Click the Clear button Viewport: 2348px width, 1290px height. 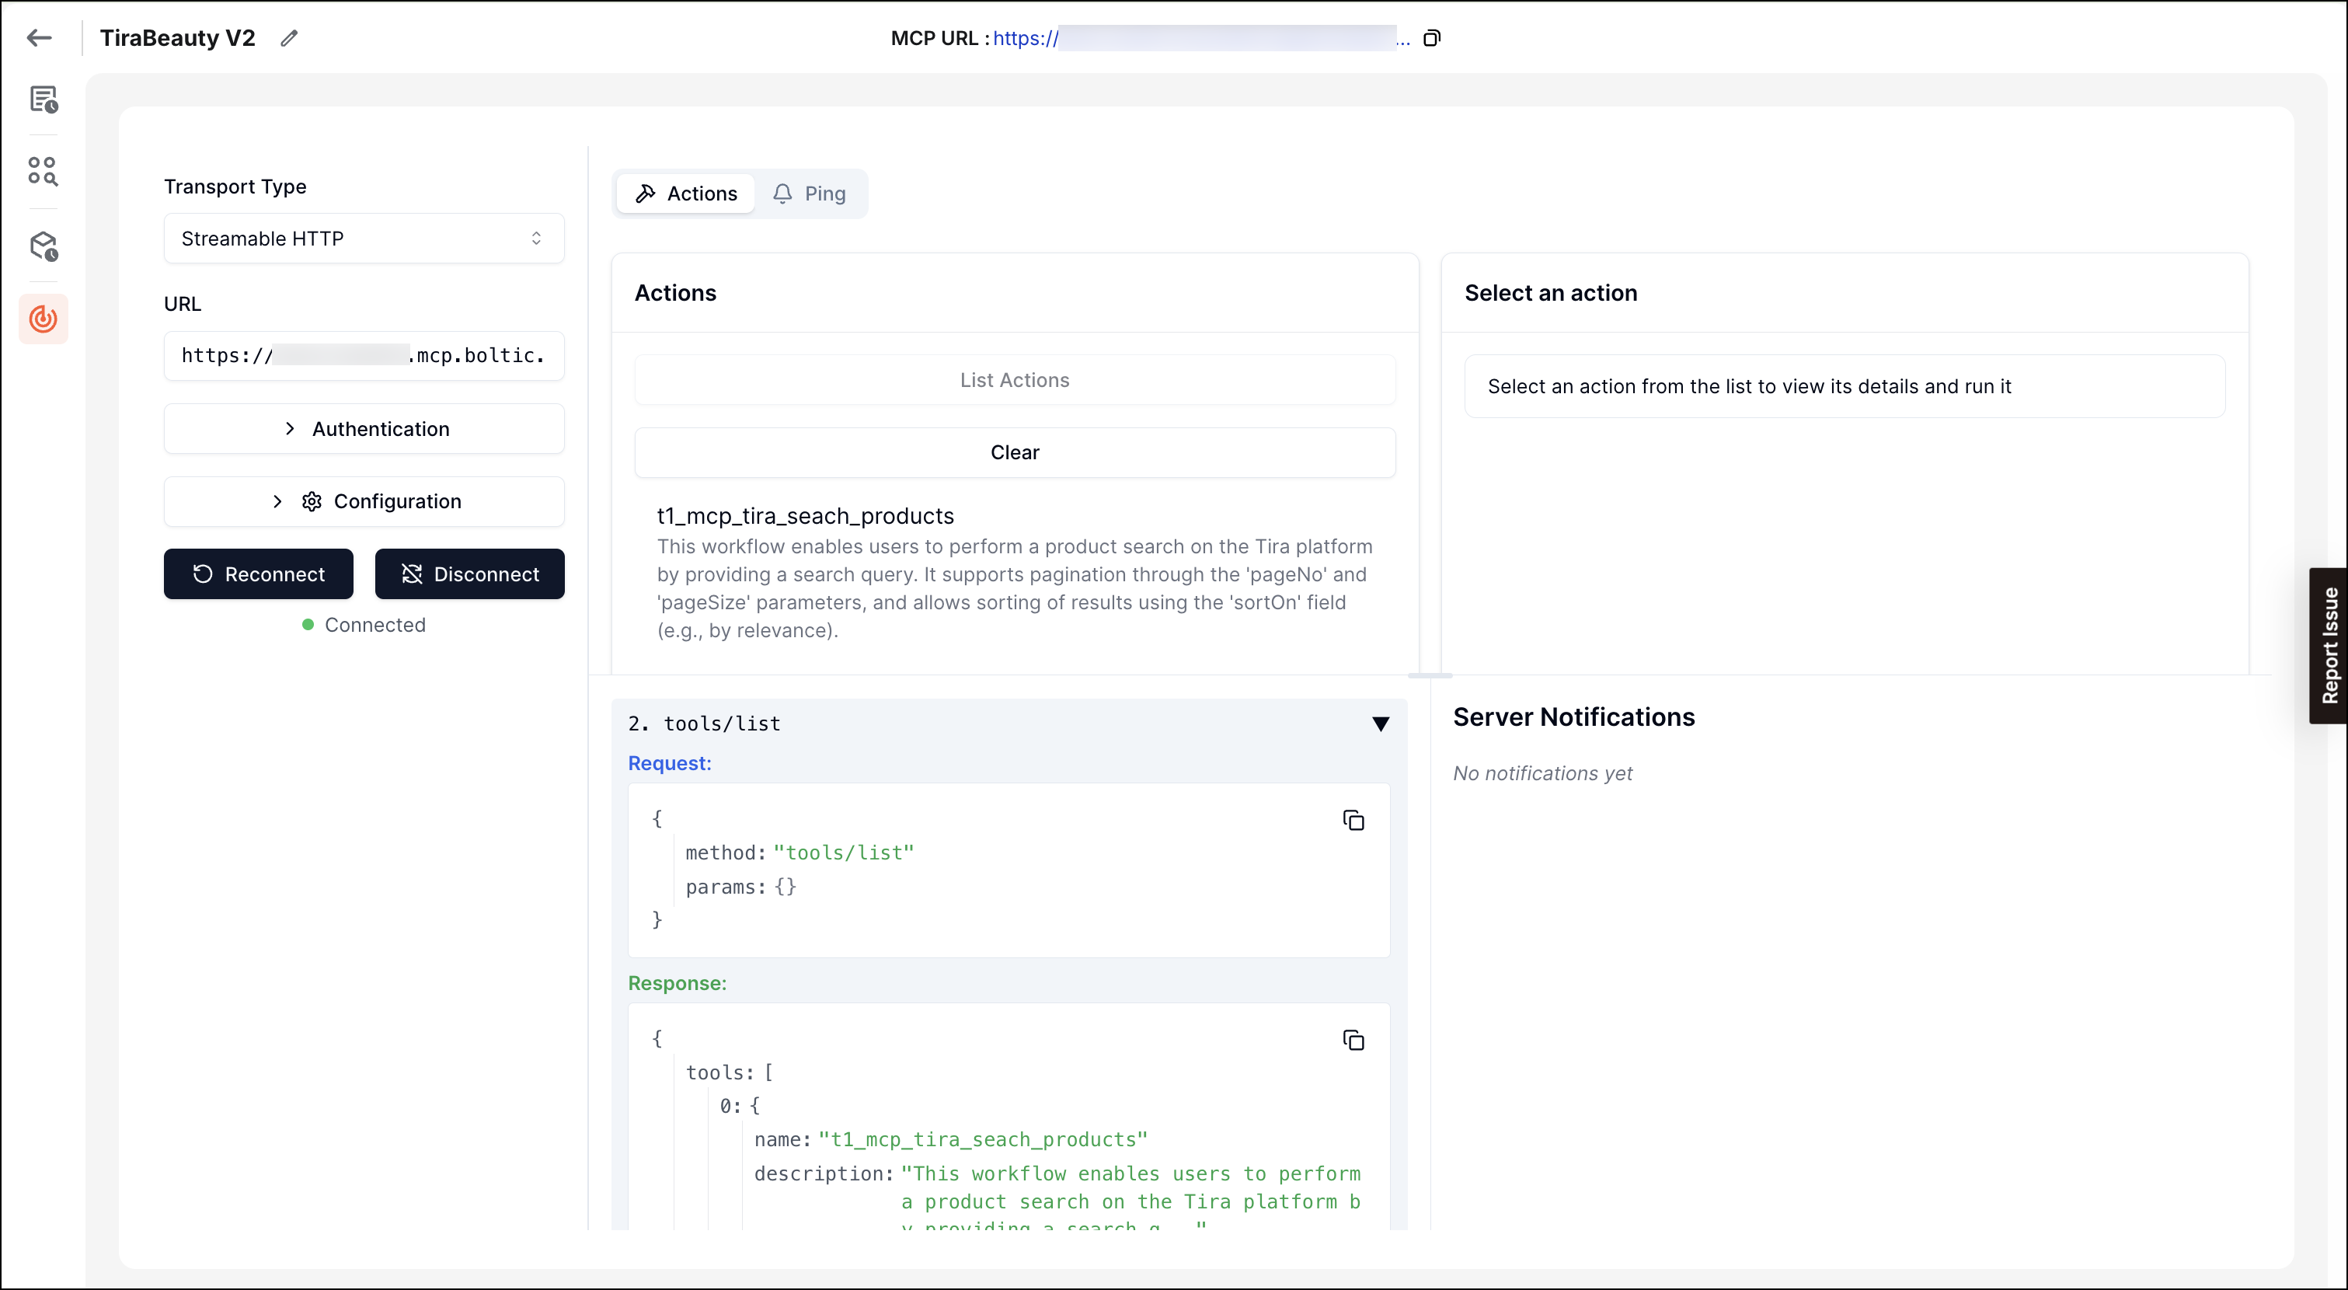(x=1015, y=452)
